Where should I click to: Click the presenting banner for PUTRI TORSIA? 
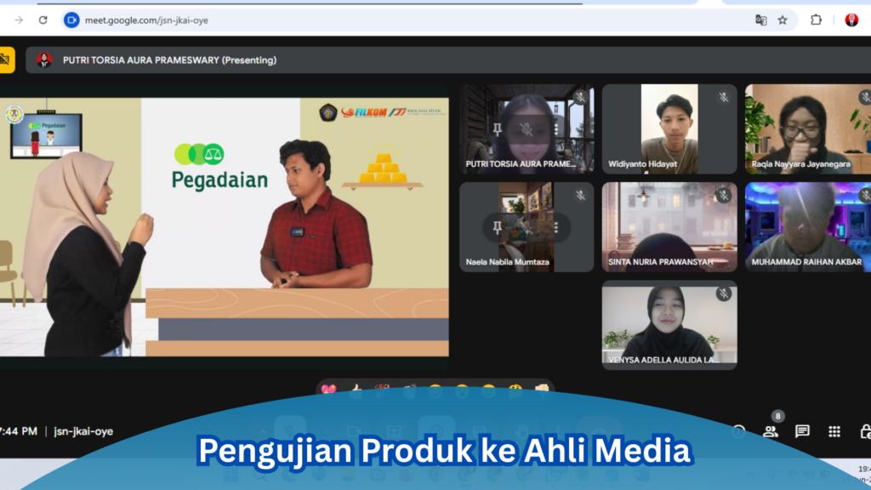pos(169,60)
